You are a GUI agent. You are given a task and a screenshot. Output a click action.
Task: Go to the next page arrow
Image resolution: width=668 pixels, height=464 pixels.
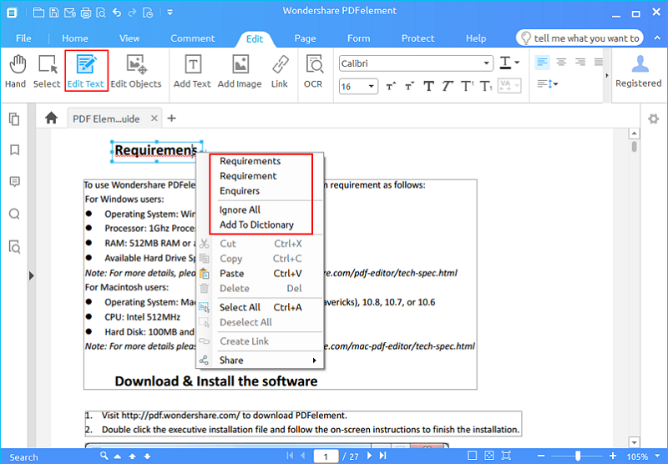coord(369,456)
